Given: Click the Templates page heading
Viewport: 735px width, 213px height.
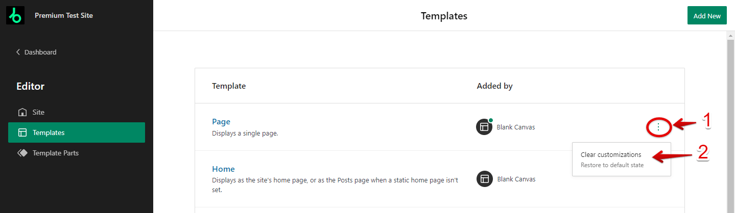Looking at the screenshot, I should [444, 16].
